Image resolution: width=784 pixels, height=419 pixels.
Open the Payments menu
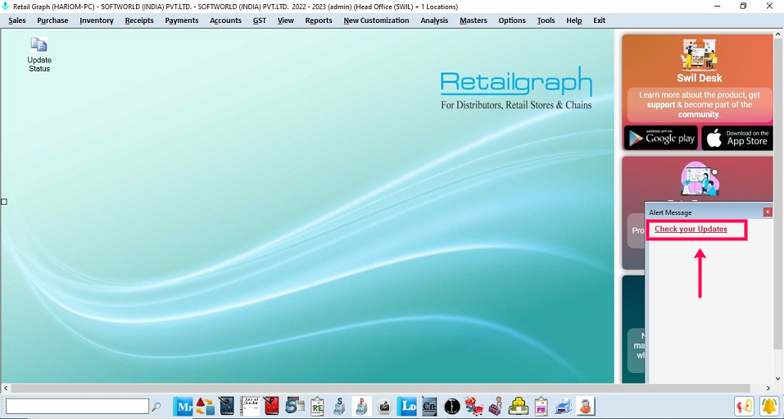[182, 20]
